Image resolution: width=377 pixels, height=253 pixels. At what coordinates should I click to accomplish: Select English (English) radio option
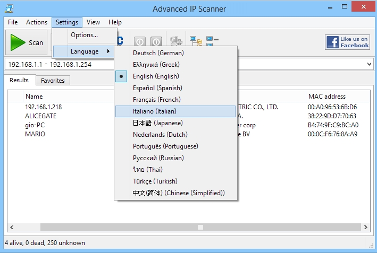[x=175, y=76]
